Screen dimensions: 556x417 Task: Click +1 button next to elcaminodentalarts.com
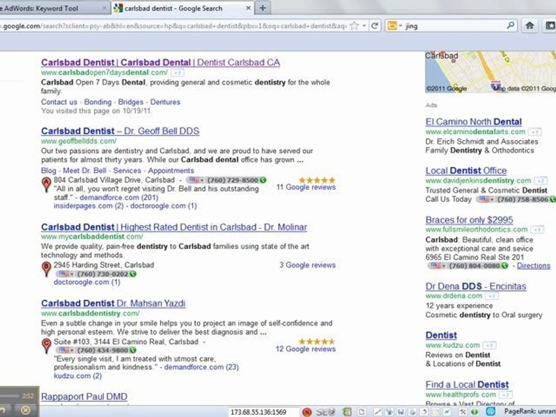535,132
